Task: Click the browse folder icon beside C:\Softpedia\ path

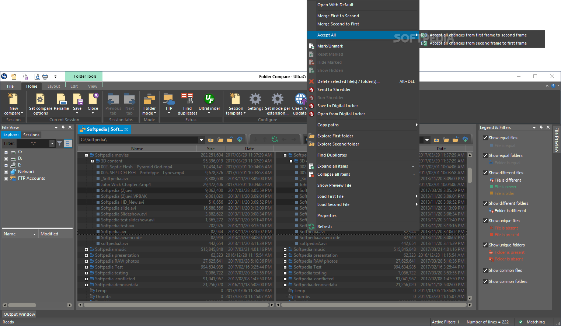Action: pos(220,140)
